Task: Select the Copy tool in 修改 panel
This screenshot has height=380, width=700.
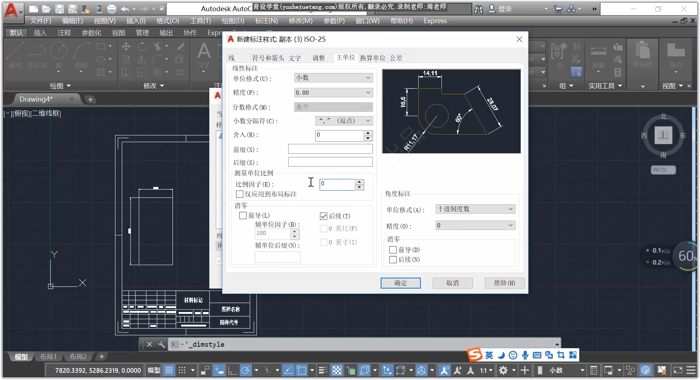Action: click(x=126, y=59)
